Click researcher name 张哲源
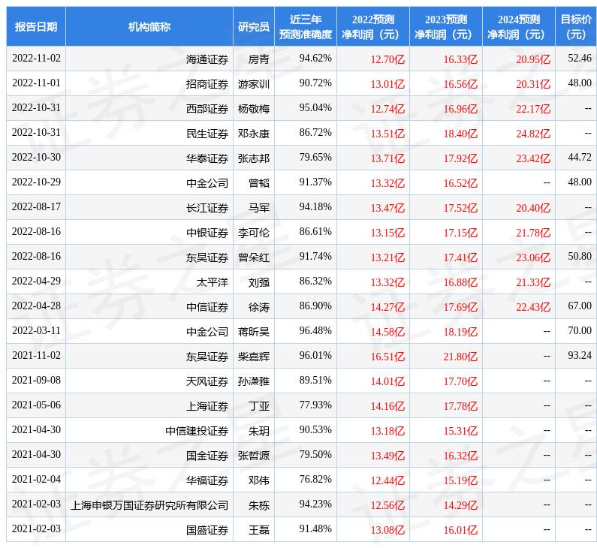Screen dimensions: 597x548 tap(254, 455)
